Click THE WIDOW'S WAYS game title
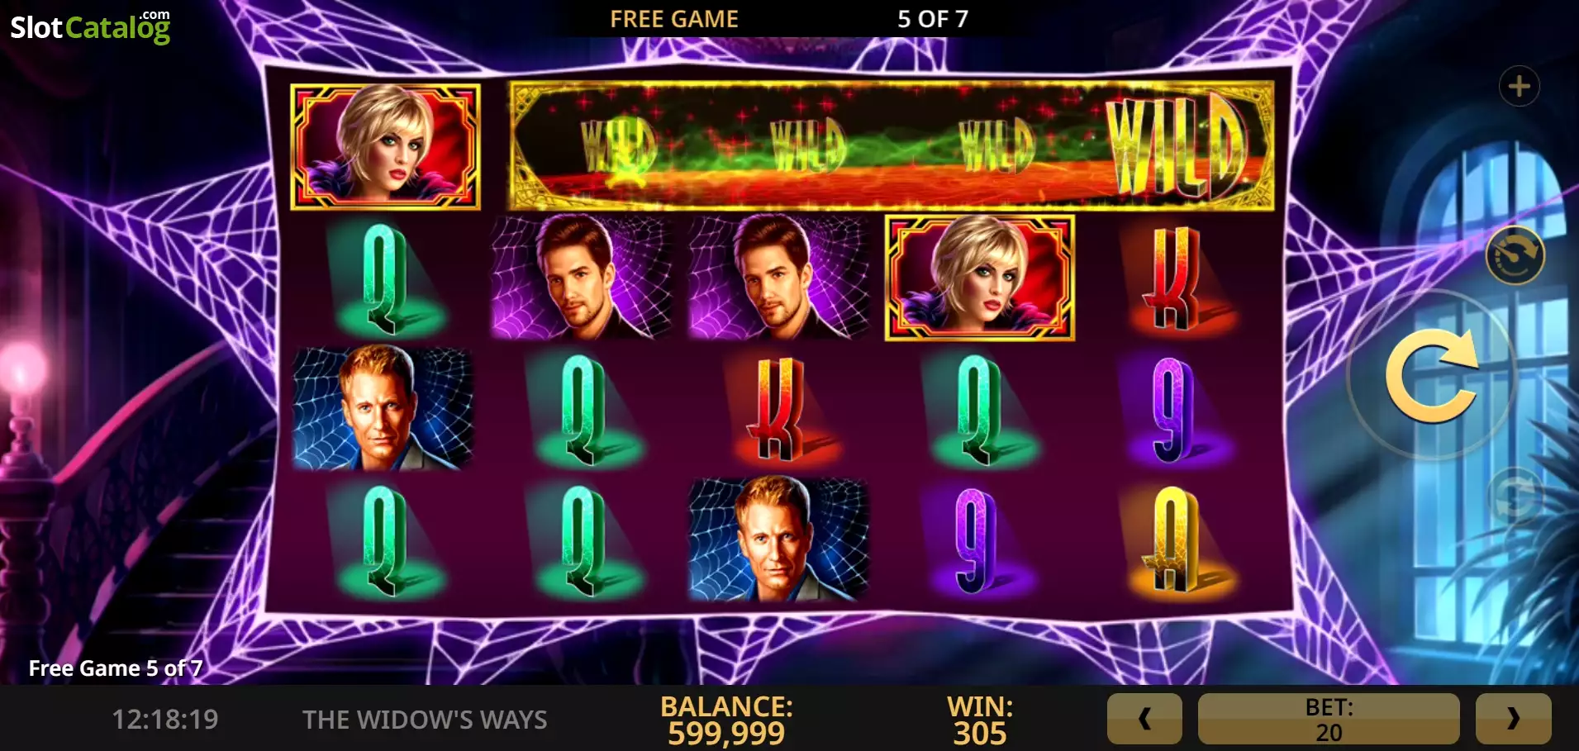 tap(425, 720)
